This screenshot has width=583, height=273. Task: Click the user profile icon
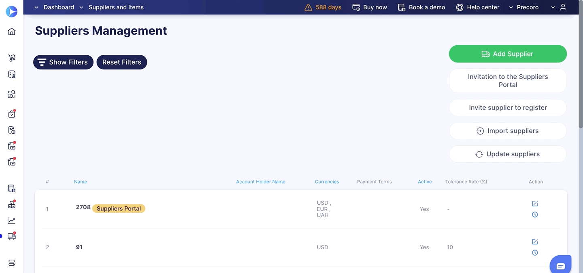(563, 7)
